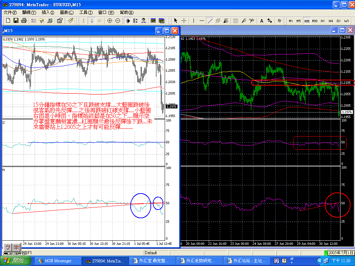
Task: Select the Andrews pitchfork tool
Action: 252,21
